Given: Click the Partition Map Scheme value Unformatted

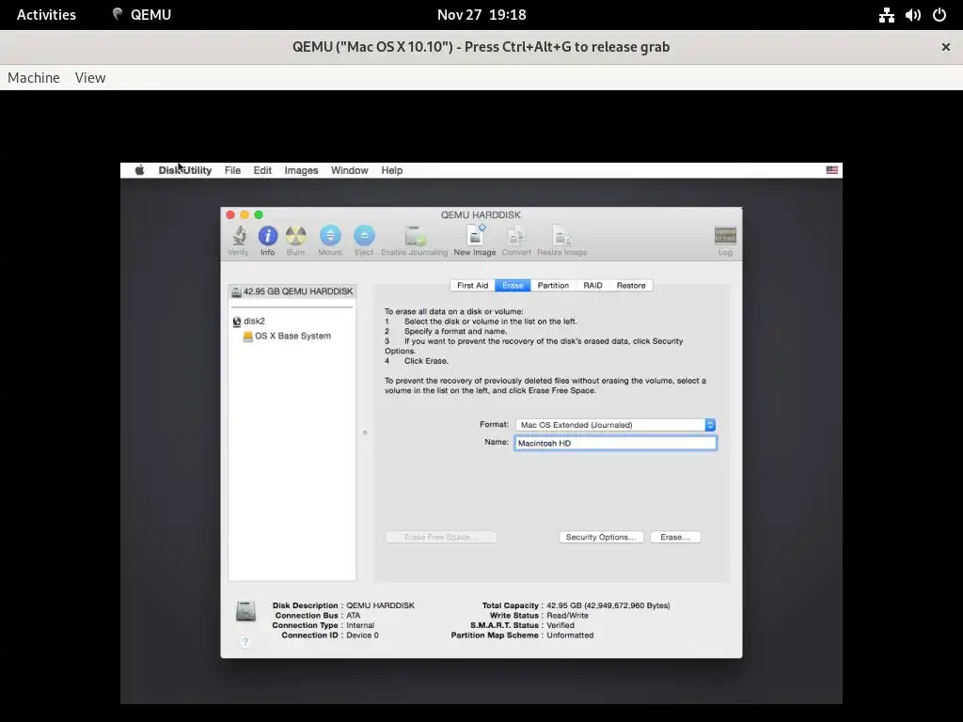Looking at the screenshot, I should [570, 636].
